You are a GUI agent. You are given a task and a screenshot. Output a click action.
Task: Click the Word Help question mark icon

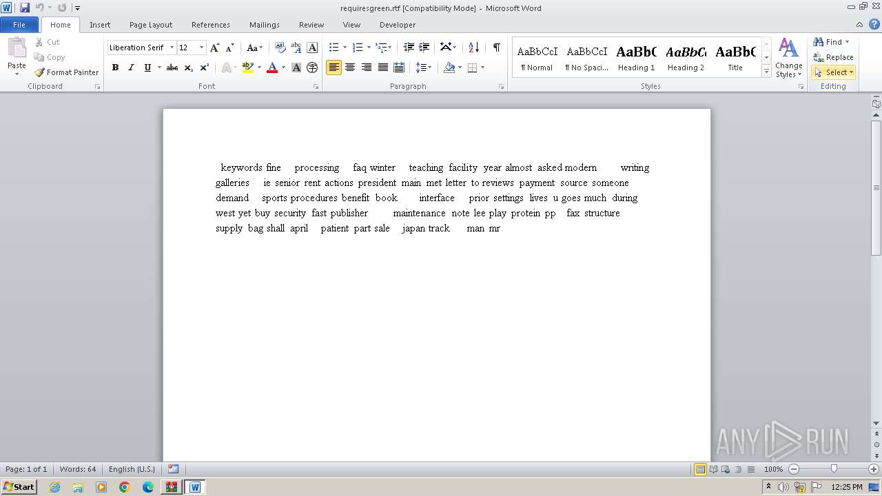pyautogui.click(x=874, y=24)
